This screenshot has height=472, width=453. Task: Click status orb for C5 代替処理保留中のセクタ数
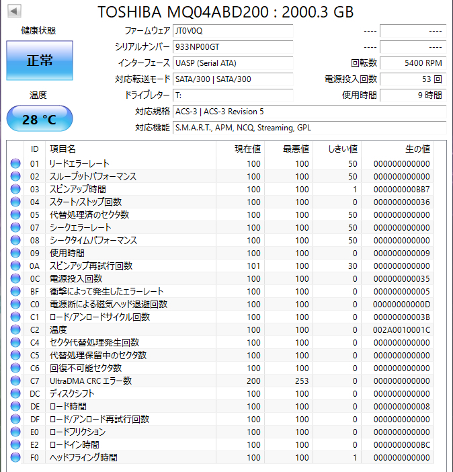click(15, 355)
